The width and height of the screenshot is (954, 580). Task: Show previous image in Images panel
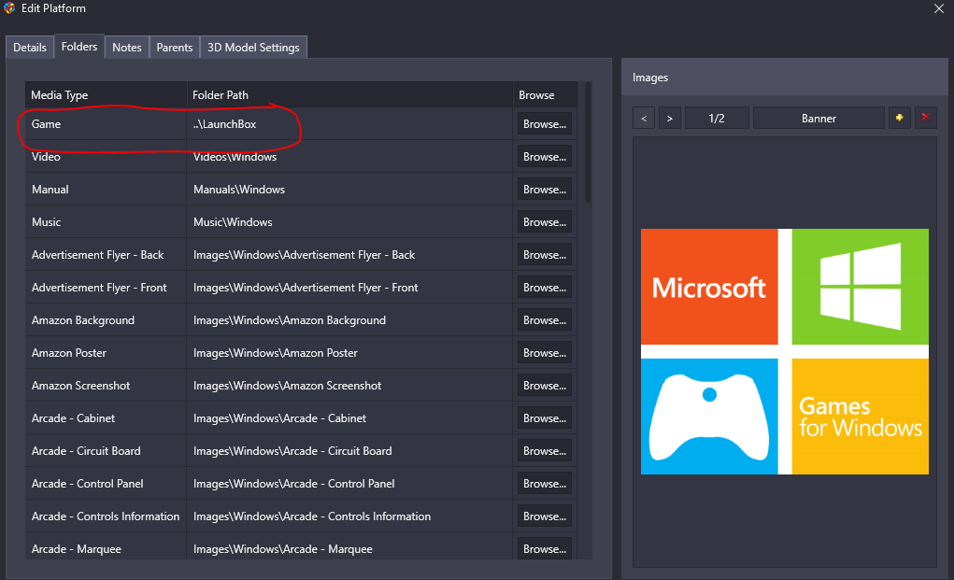pos(644,118)
